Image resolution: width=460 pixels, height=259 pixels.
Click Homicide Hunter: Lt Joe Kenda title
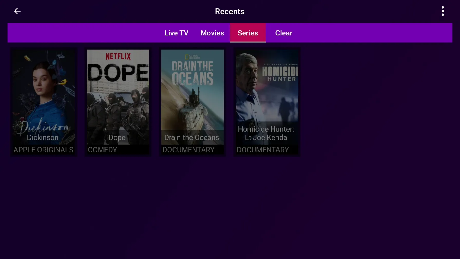click(266, 133)
